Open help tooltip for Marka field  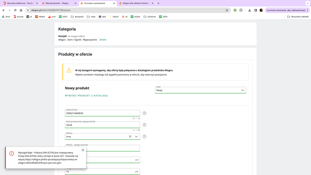coord(144,137)
